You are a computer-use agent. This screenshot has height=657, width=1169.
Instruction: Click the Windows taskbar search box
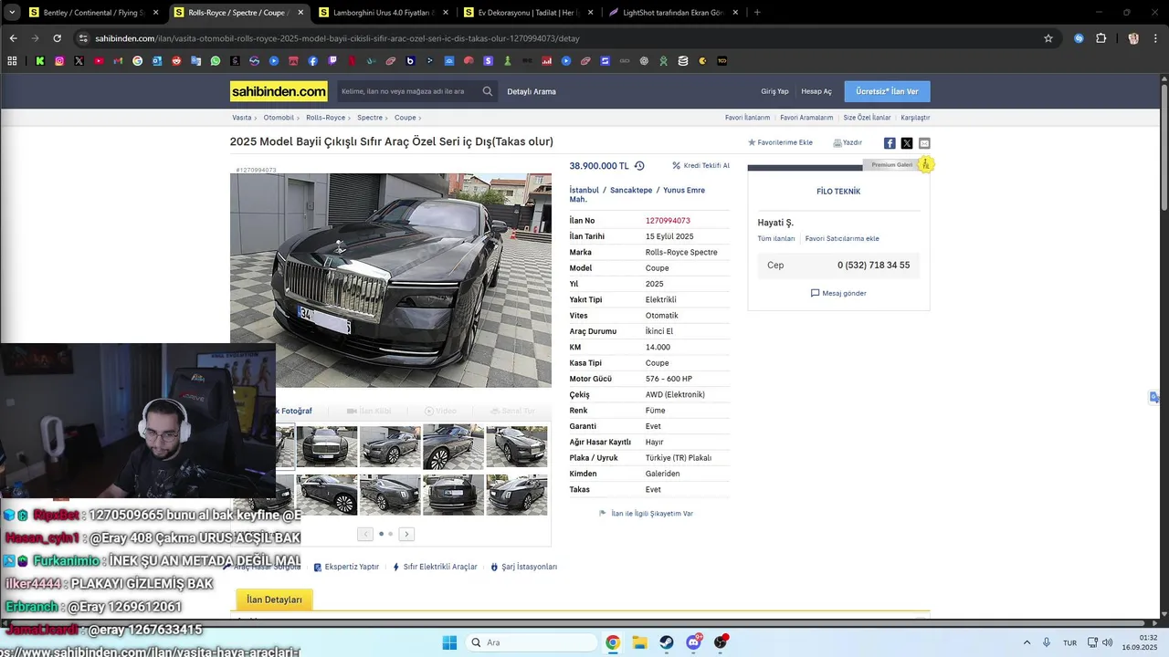[x=532, y=642]
